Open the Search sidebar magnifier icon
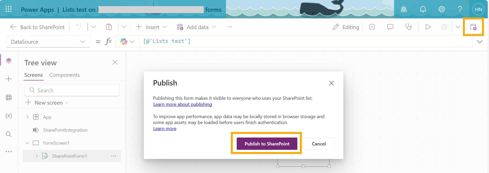This screenshot has height=173, width=489. coord(9,134)
